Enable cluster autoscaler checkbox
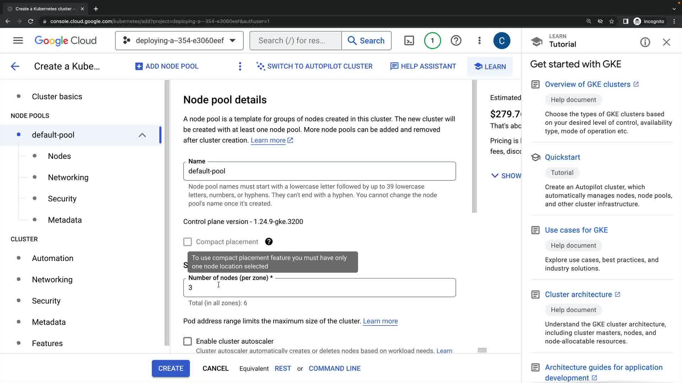 [x=188, y=341]
